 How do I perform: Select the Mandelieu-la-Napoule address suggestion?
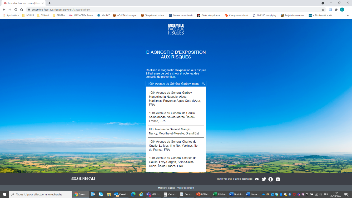[175, 98]
